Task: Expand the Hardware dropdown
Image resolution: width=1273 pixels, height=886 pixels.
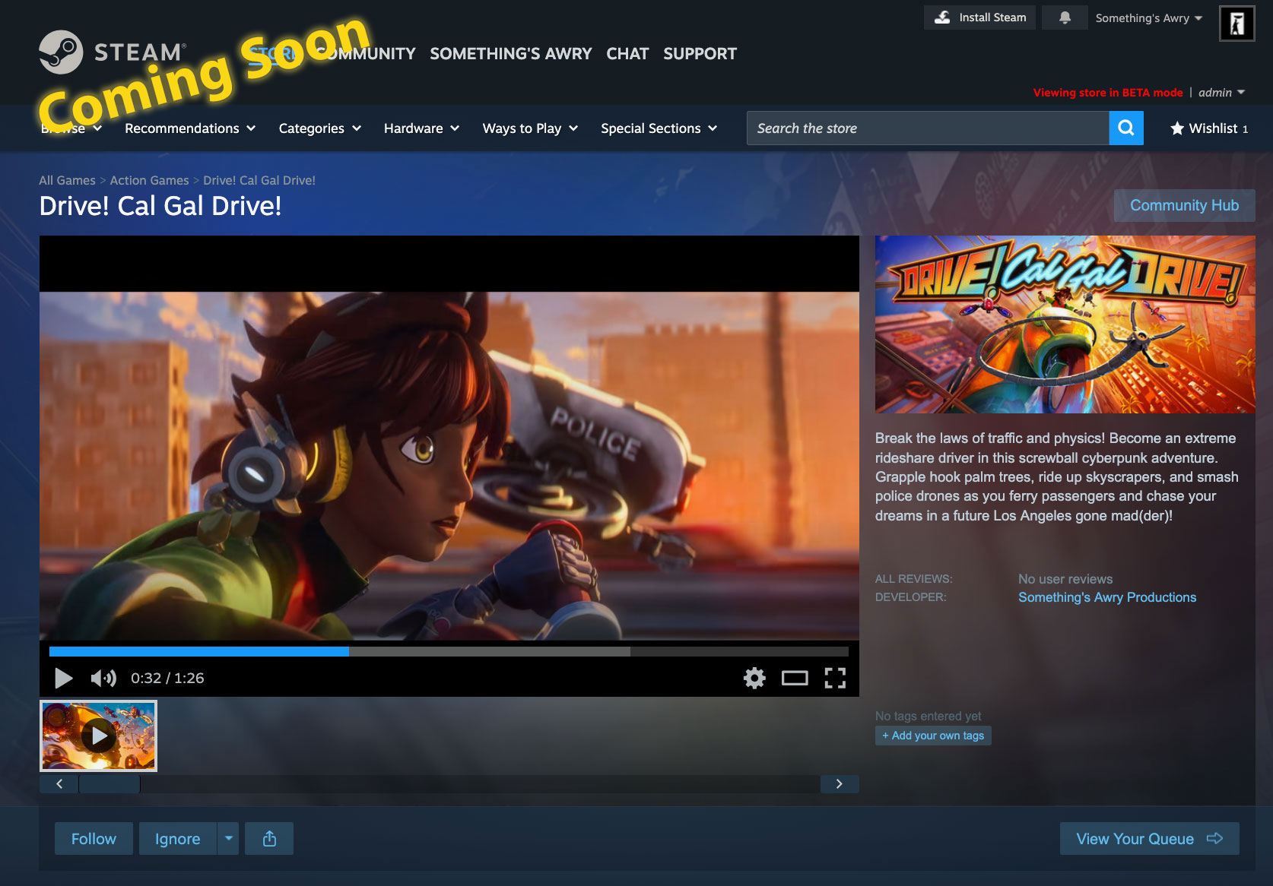Action: click(x=421, y=128)
